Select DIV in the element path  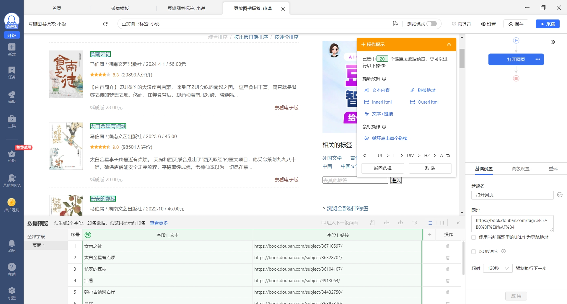click(410, 156)
